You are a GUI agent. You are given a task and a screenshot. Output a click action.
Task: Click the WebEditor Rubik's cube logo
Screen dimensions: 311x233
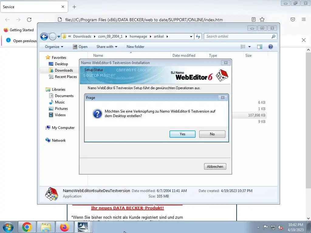coord(222,75)
